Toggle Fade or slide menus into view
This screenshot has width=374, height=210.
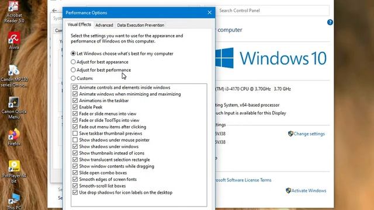pyautogui.click(x=75, y=114)
